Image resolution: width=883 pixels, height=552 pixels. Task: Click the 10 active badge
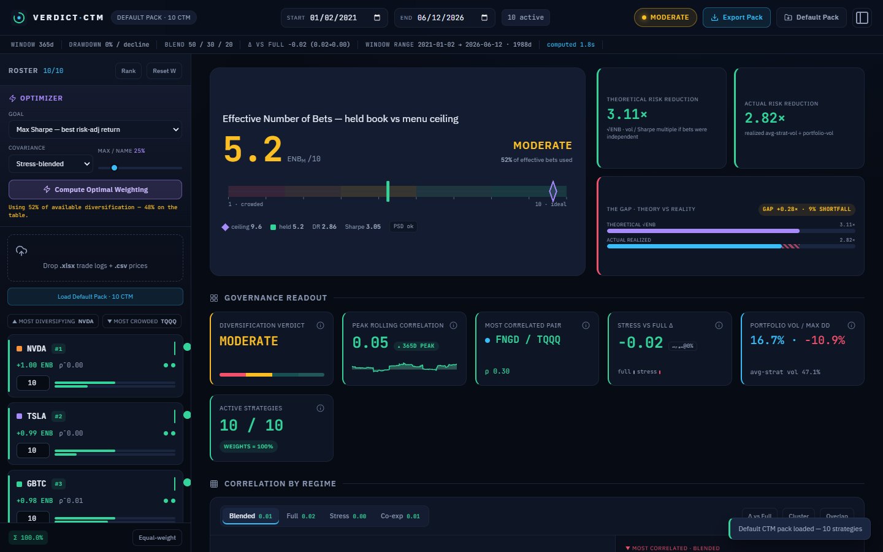point(526,18)
